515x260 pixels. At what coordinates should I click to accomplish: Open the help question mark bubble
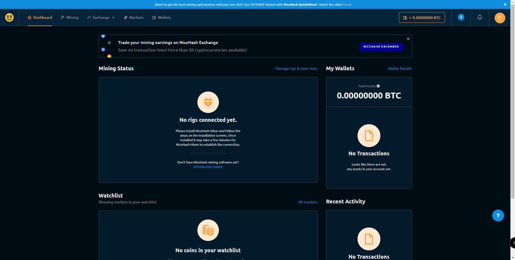[498, 215]
